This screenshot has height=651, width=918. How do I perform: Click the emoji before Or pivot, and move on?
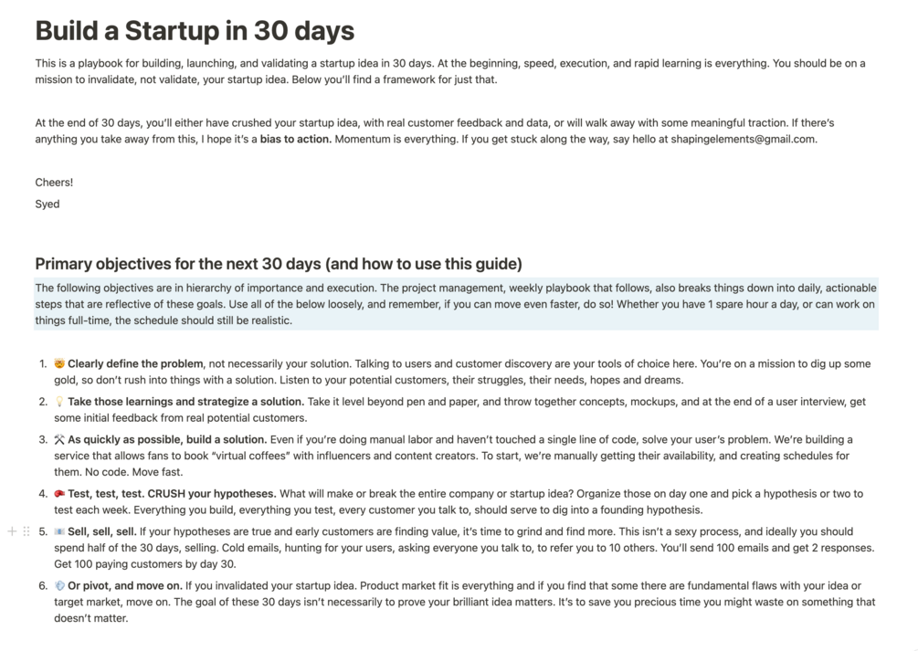point(59,586)
